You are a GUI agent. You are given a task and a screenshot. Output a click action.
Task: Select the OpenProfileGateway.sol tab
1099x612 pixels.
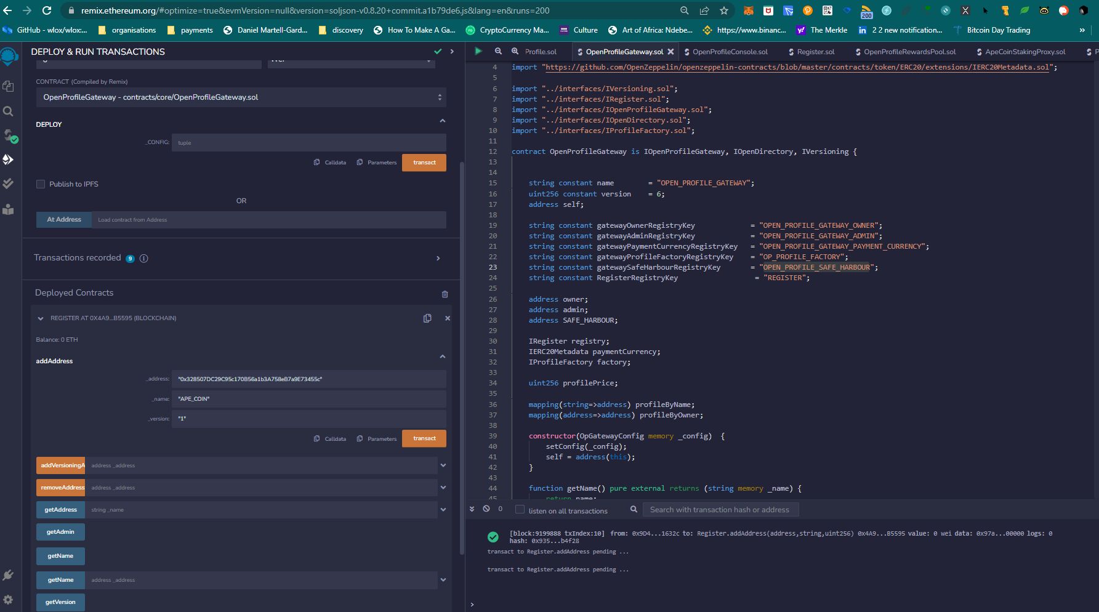pos(624,52)
